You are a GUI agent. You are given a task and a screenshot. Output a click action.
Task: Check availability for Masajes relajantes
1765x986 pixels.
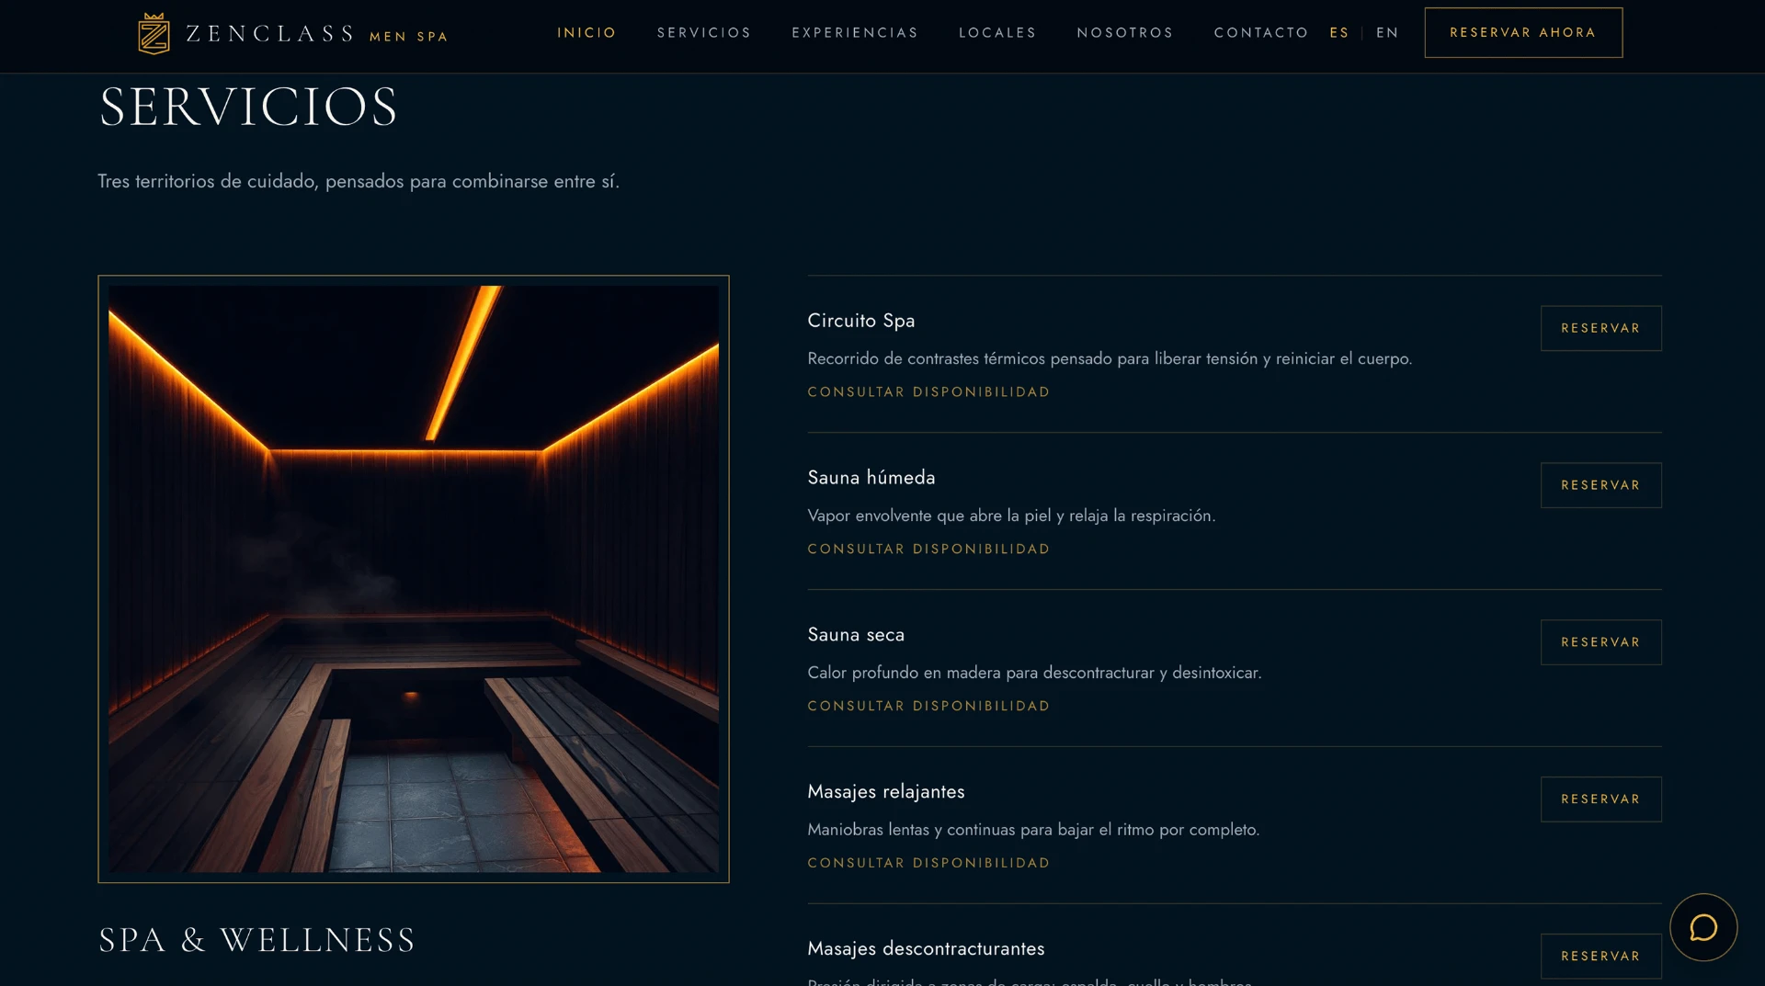point(928,863)
